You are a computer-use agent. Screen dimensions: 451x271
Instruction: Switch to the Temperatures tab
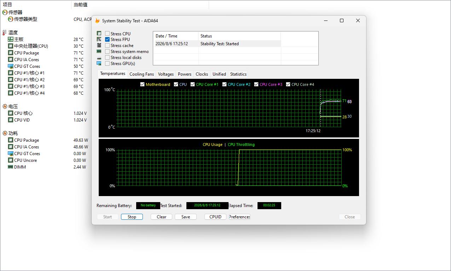pyautogui.click(x=112, y=73)
